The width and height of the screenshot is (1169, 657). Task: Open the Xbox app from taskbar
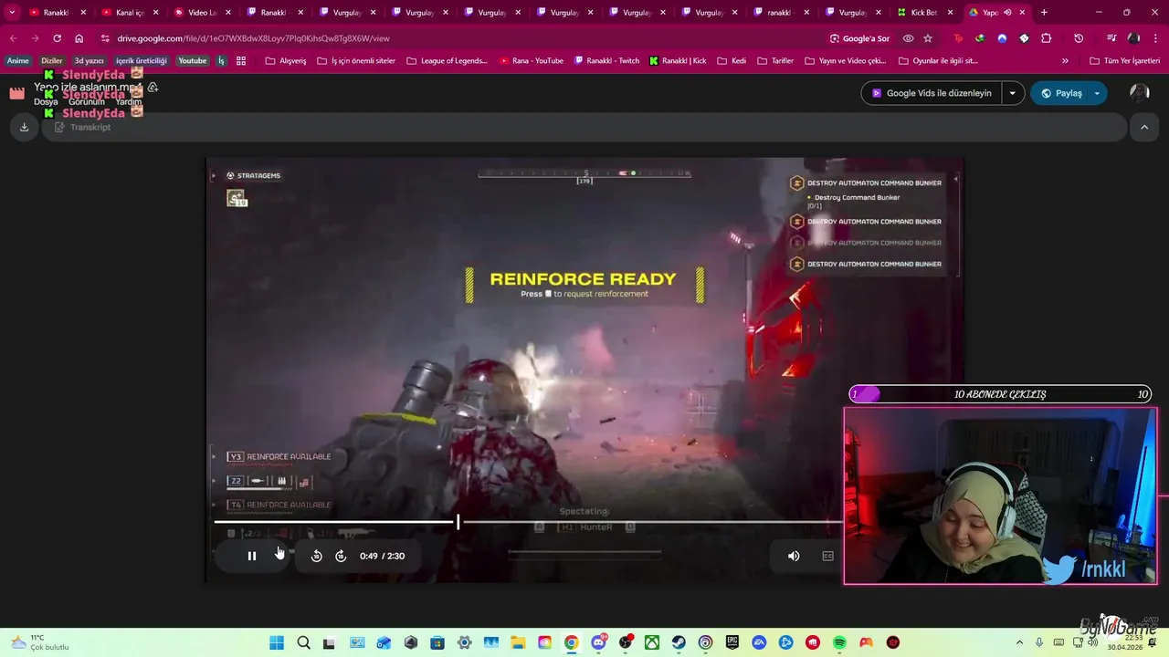tap(652, 642)
